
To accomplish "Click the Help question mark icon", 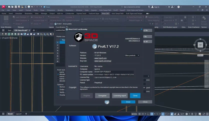I will [178, 7].
